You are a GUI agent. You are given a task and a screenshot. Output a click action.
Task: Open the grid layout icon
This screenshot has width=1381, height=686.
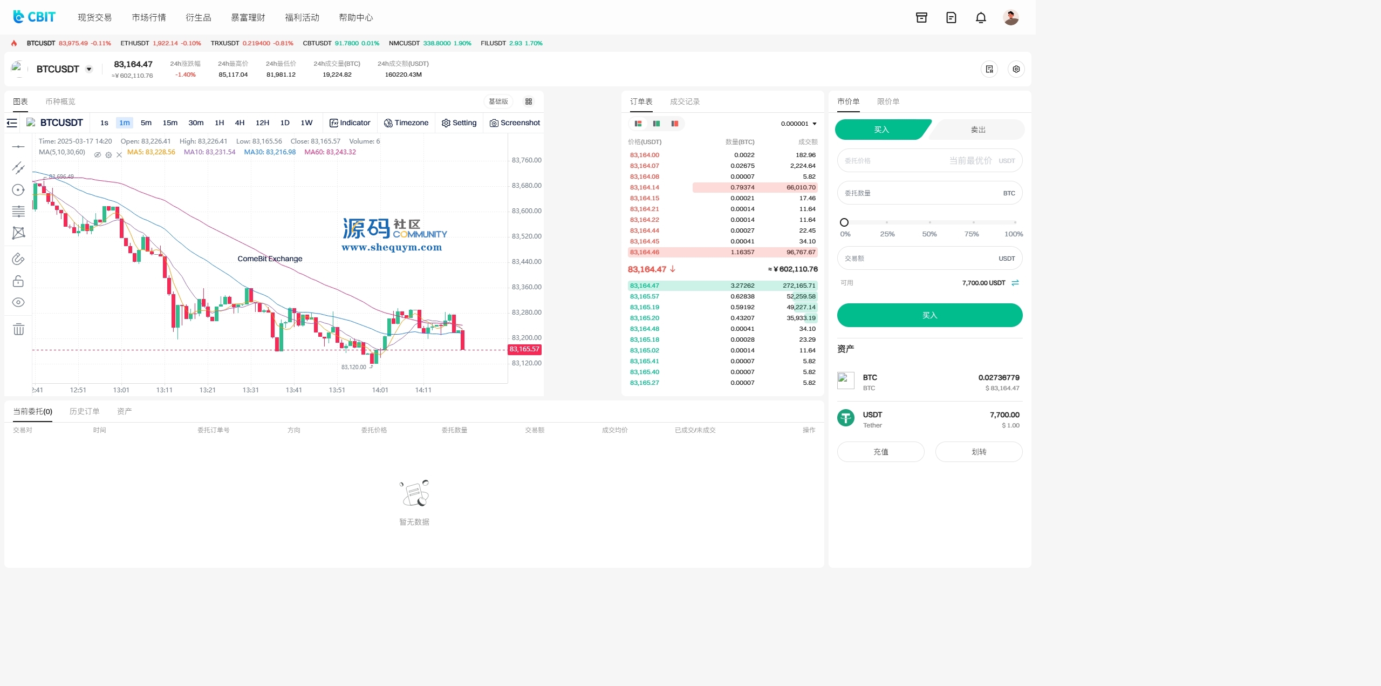click(529, 101)
